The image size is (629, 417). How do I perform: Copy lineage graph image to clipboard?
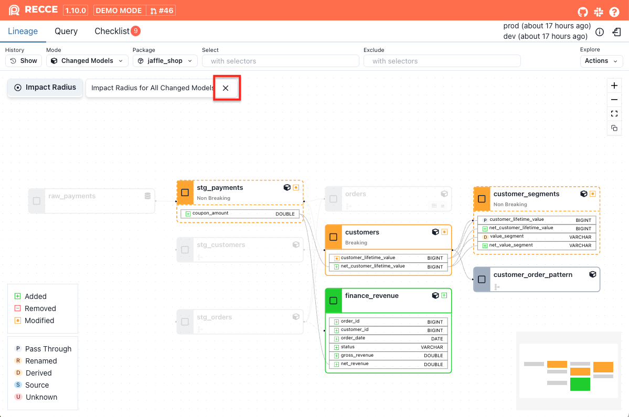click(x=614, y=128)
